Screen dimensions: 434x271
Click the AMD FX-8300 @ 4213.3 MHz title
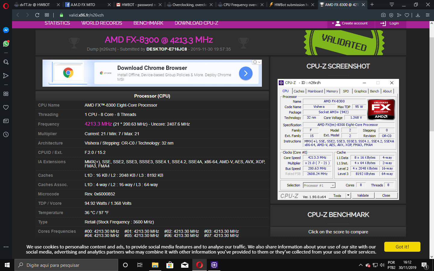coord(159,40)
